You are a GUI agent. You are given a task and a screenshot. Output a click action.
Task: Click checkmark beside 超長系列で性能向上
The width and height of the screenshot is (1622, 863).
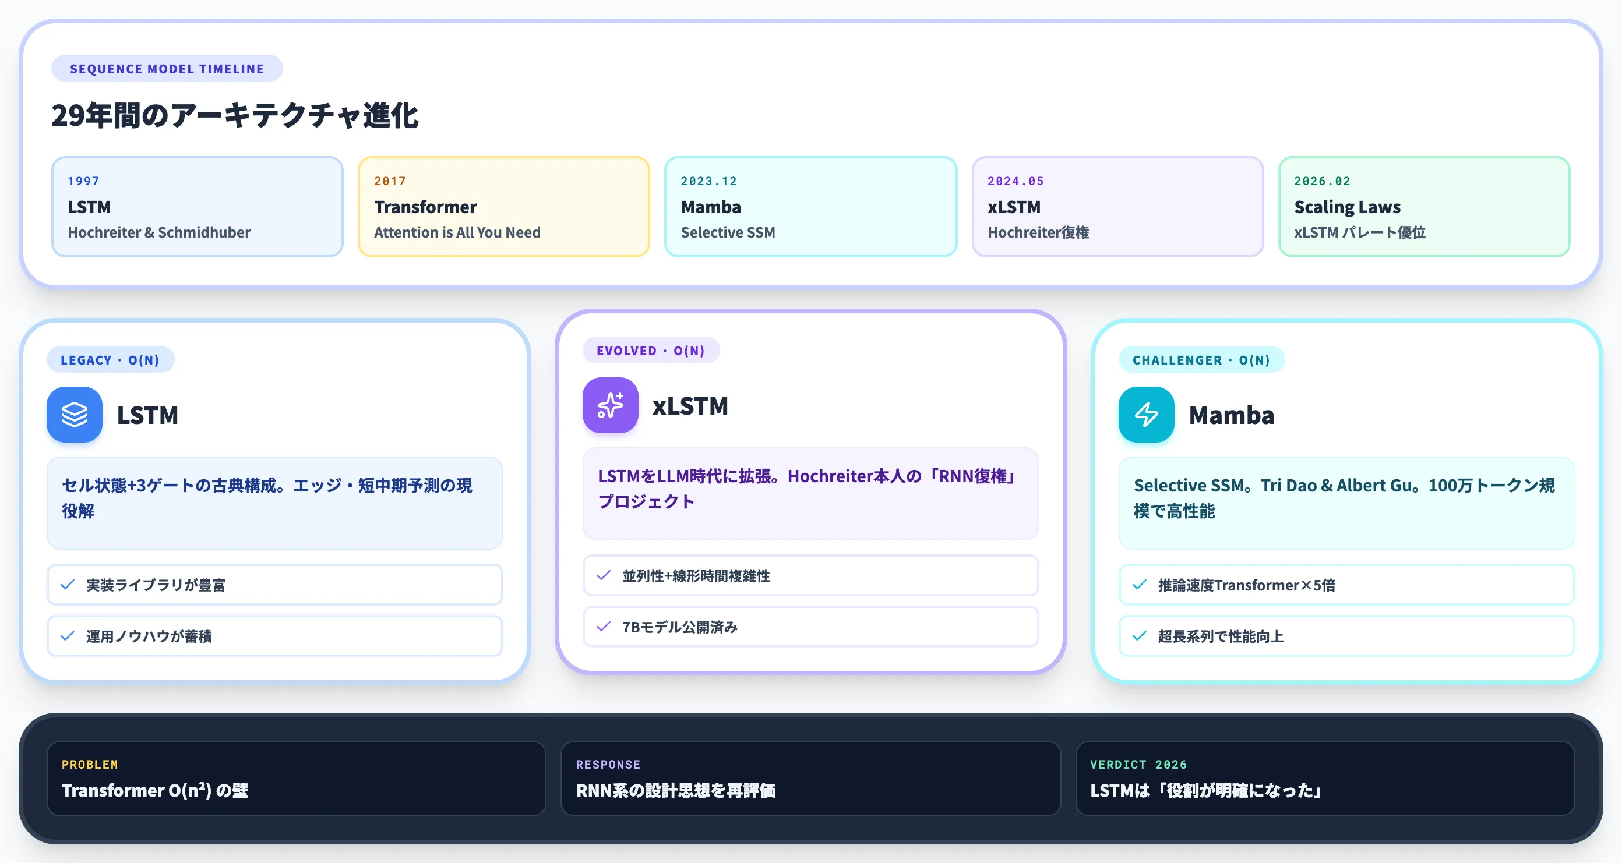tap(1140, 636)
